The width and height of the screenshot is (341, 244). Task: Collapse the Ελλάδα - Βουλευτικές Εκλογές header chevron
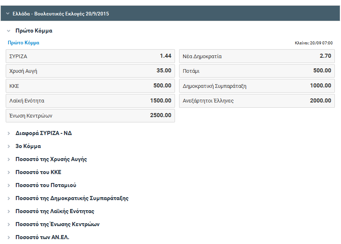click(x=8, y=13)
